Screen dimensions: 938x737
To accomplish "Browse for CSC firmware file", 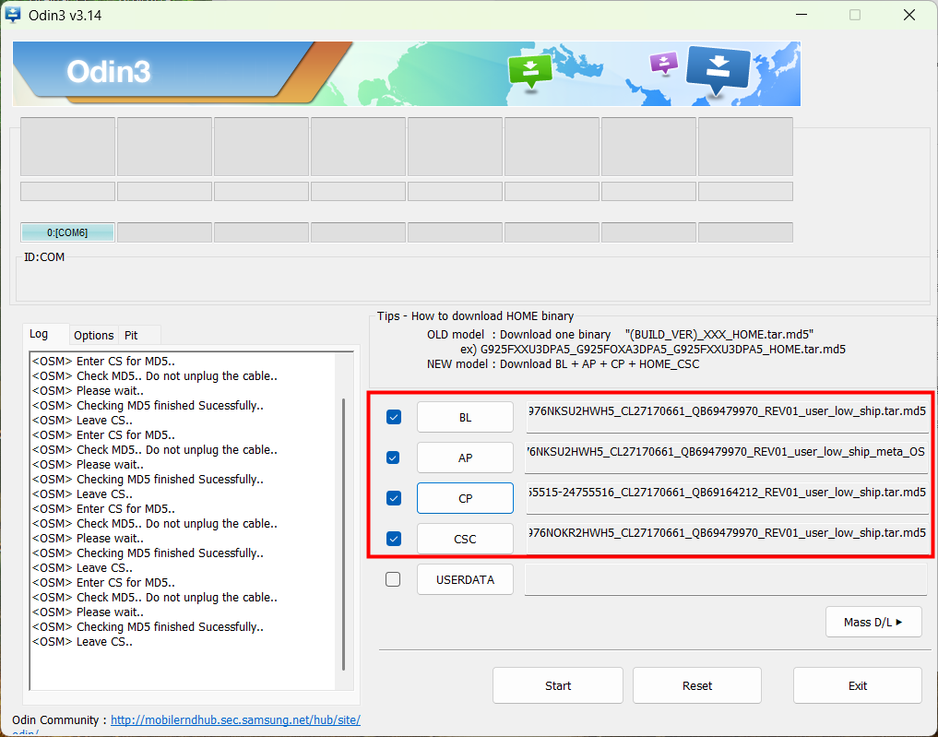I will [x=465, y=539].
